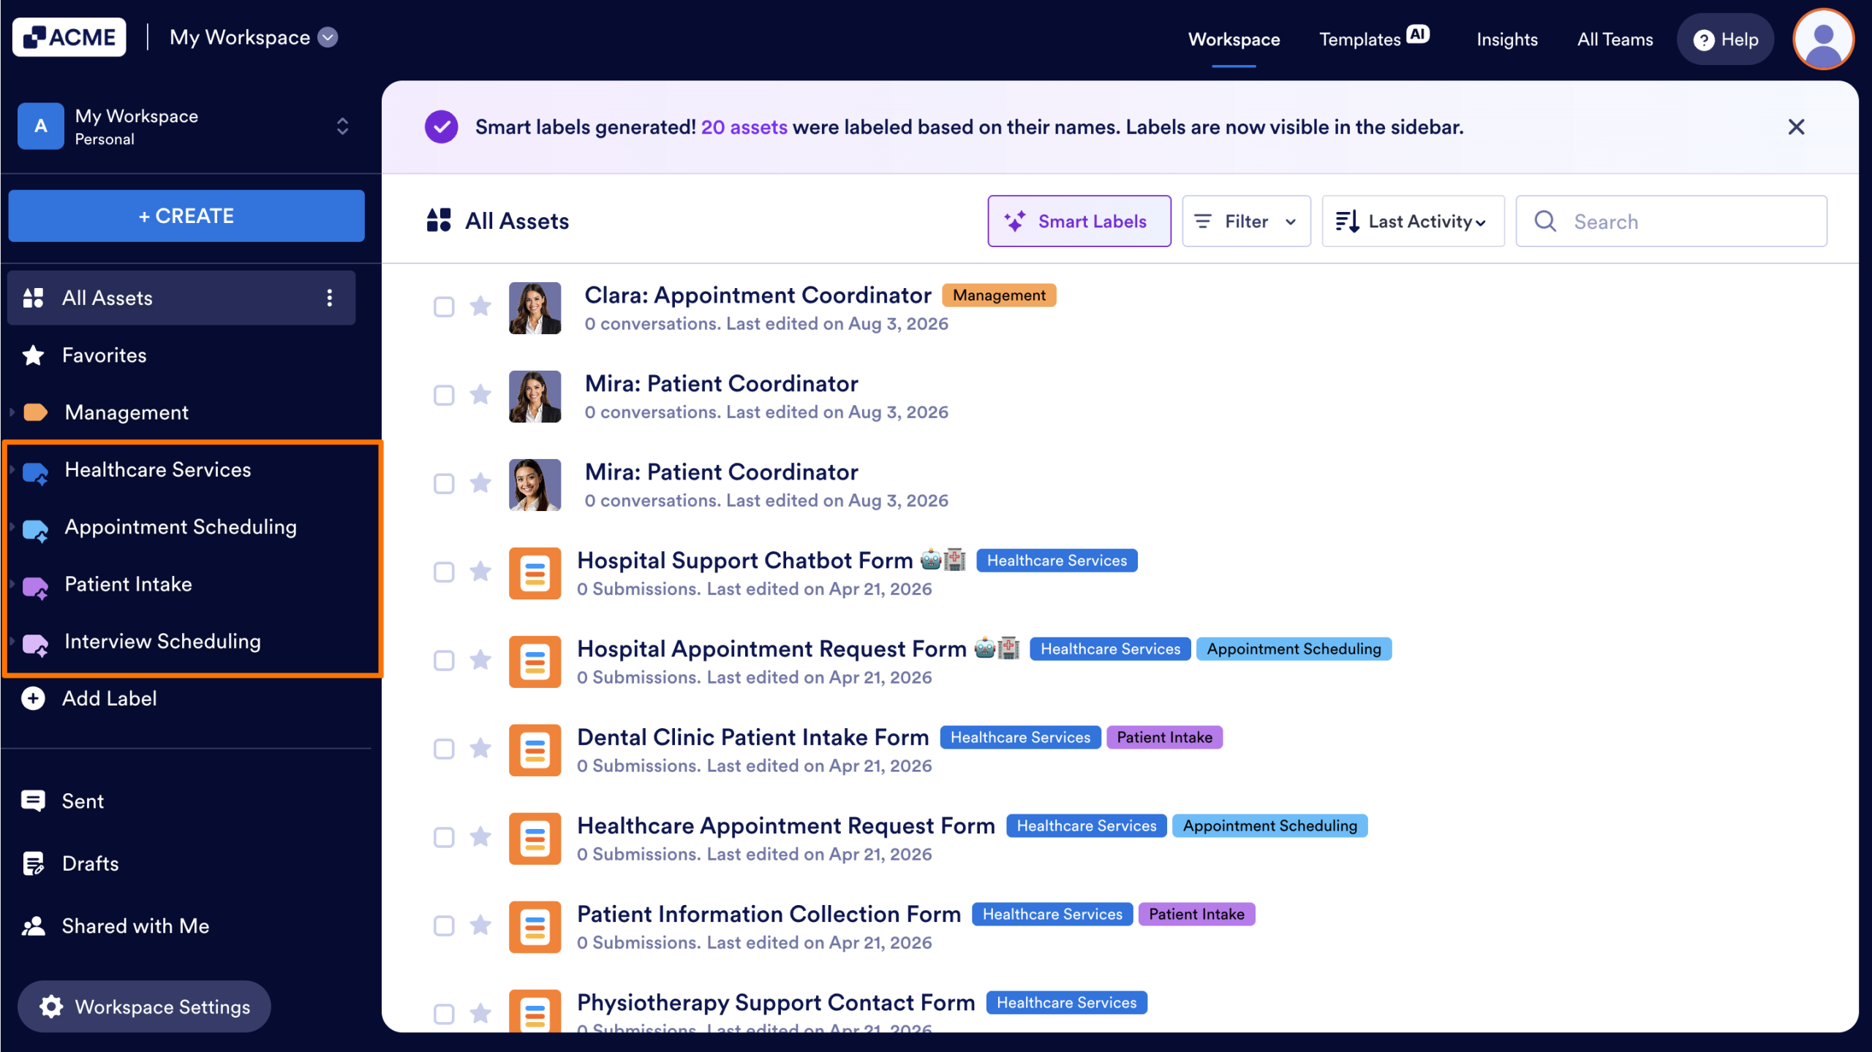Click the Management label tag icon
The width and height of the screenshot is (1872, 1052).
(x=36, y=412)
